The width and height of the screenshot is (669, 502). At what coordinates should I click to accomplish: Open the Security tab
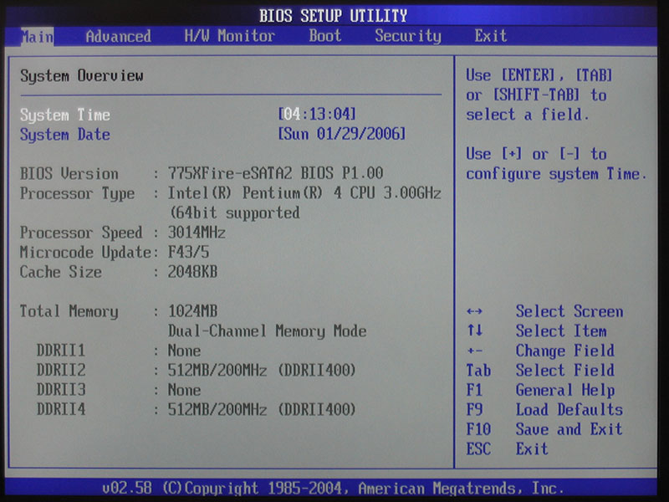[407, 36]
